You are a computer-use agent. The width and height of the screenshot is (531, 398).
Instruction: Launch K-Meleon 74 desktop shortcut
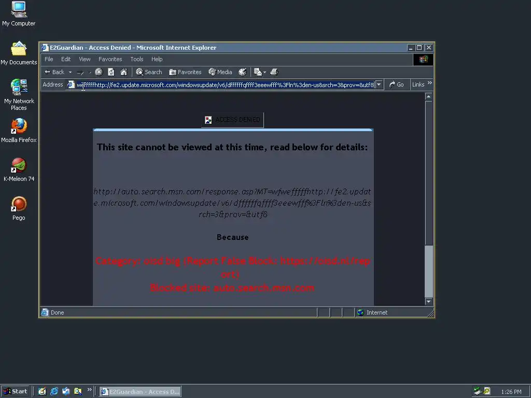(19, 169)
